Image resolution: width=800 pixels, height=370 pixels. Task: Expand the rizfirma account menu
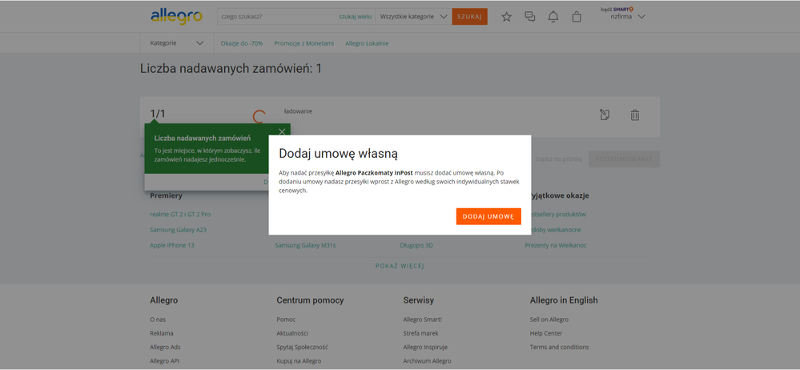628,17
